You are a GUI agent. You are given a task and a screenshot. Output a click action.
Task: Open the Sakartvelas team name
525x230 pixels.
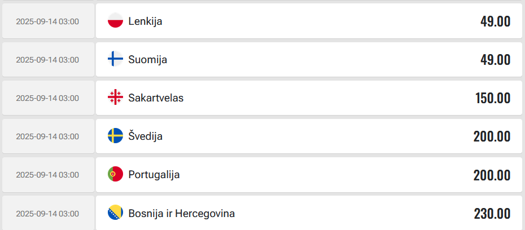tap(156, 98)
